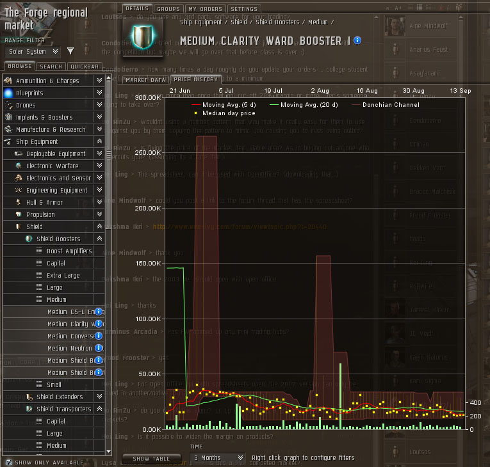Click the Electronic Warfare icon
The image size is (490, 467).
pyautogui.click(x=19, y=166)
